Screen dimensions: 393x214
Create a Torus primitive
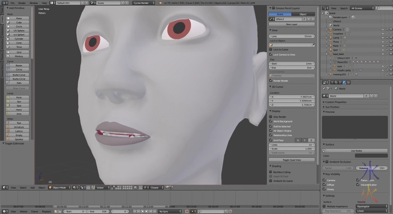pos(19,47)
